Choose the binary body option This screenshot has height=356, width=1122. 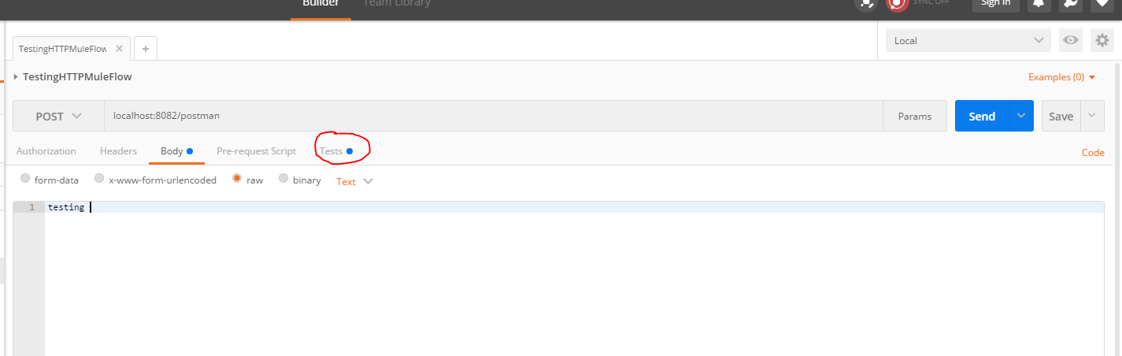point(283,179)
